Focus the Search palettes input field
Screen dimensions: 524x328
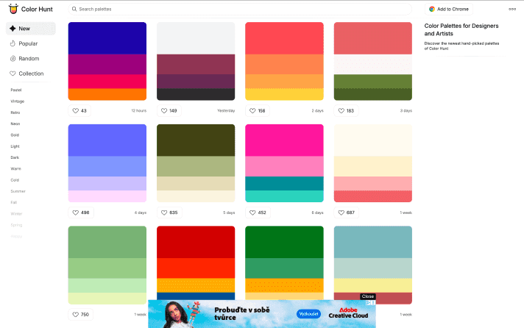pos(240,9)
